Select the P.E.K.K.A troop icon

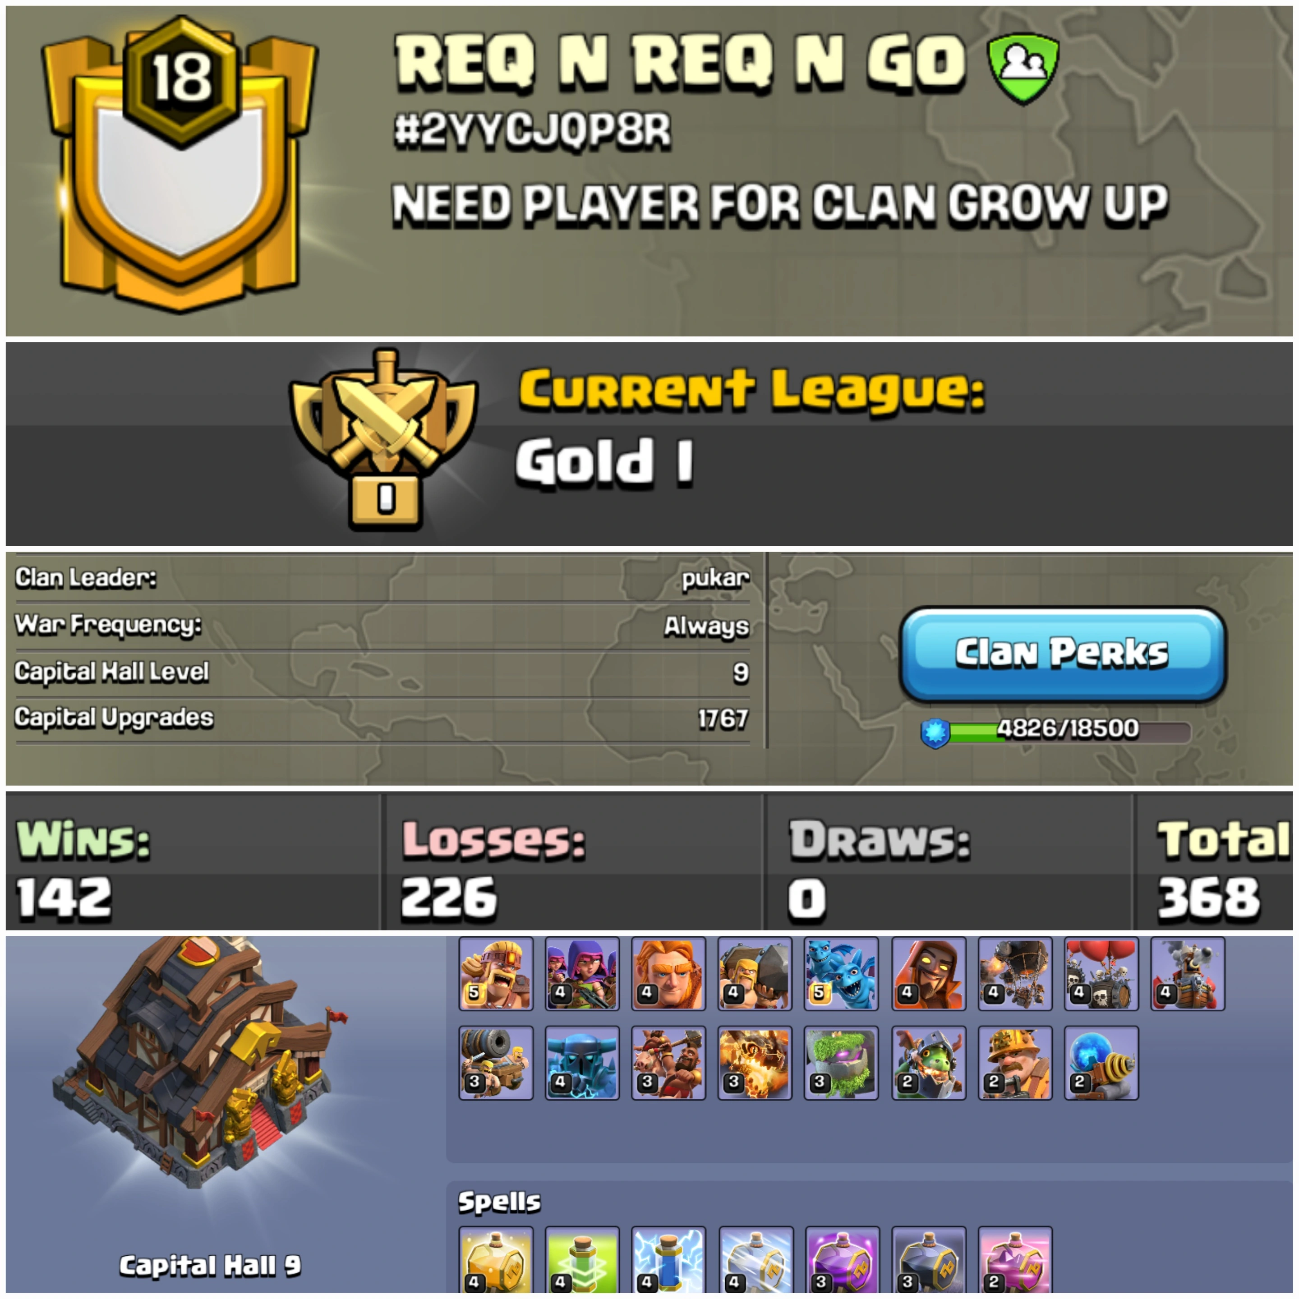click(581, 1062)
